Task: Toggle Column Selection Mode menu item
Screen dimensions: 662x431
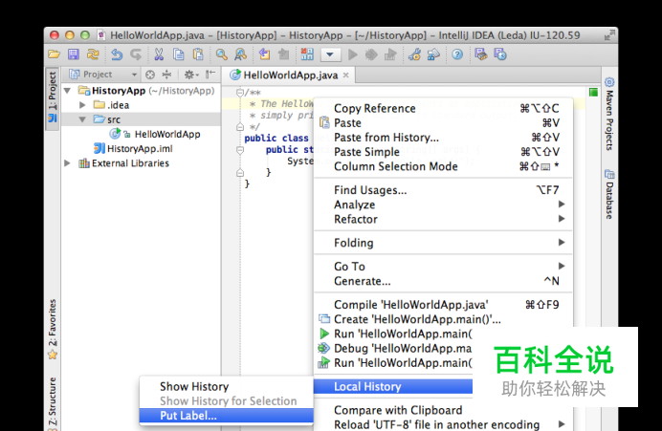Action: point(443,166)
